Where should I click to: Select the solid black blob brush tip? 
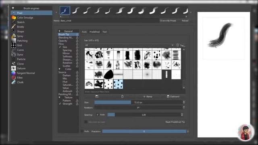108,75
